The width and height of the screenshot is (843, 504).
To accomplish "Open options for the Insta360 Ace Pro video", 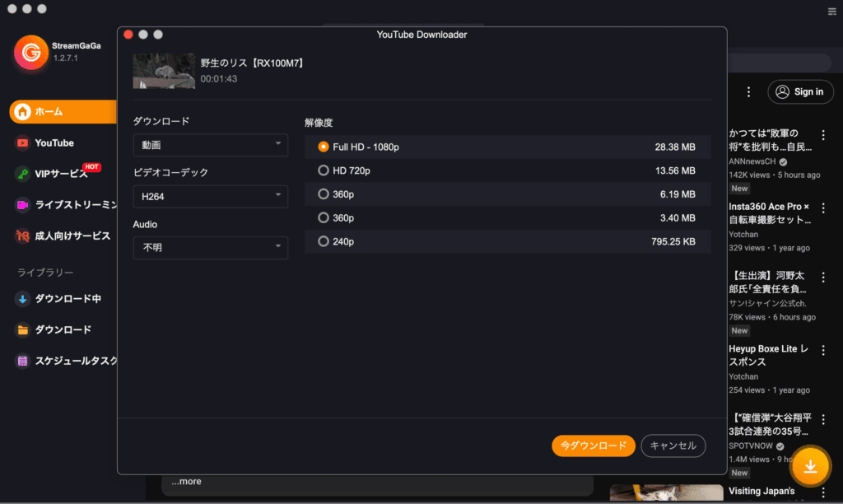I will click(823, 208).
